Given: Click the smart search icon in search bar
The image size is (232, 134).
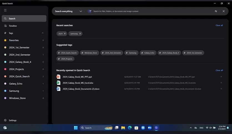Looking at the screenshot, I should point(90,11).
